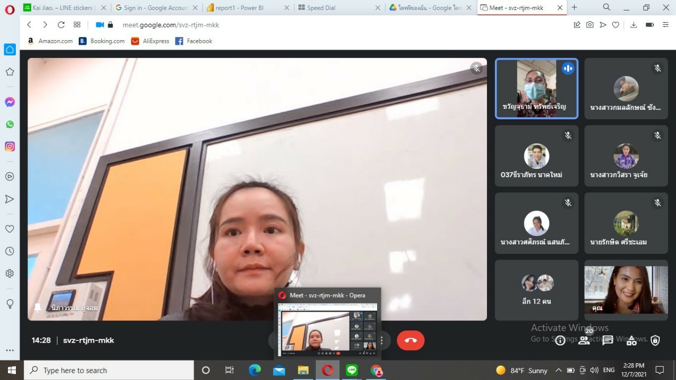
Task: Open the Facebook bookmark link
Action: [193, 41]
